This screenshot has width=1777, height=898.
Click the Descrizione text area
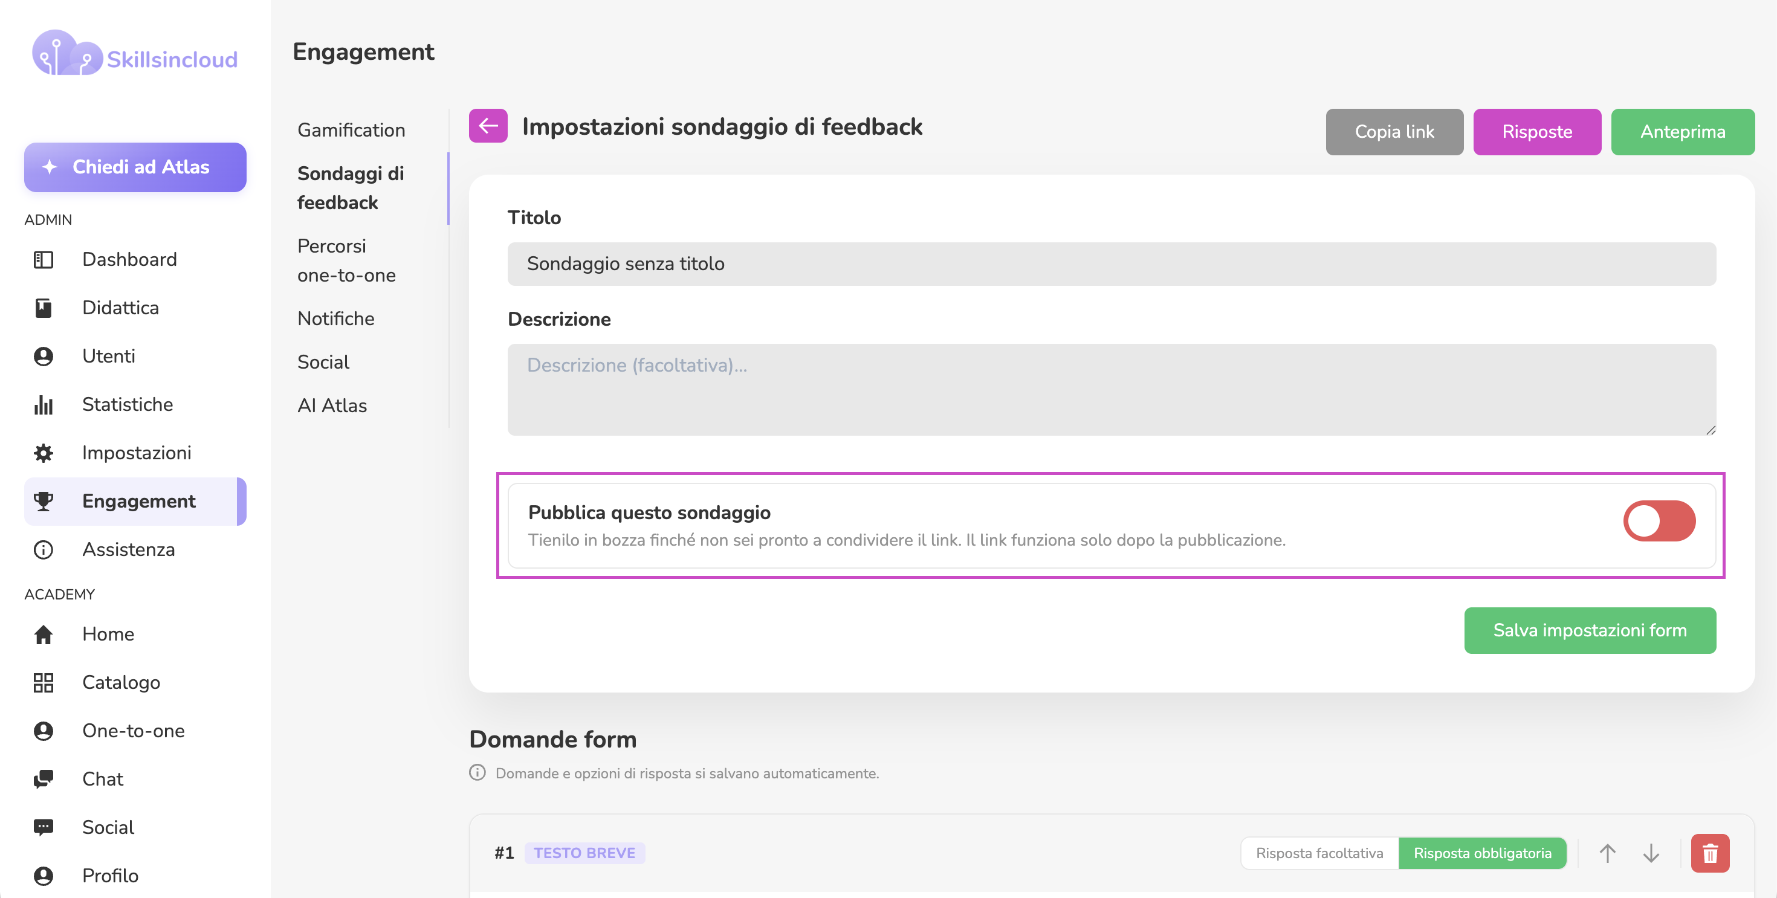[1112, 389]
